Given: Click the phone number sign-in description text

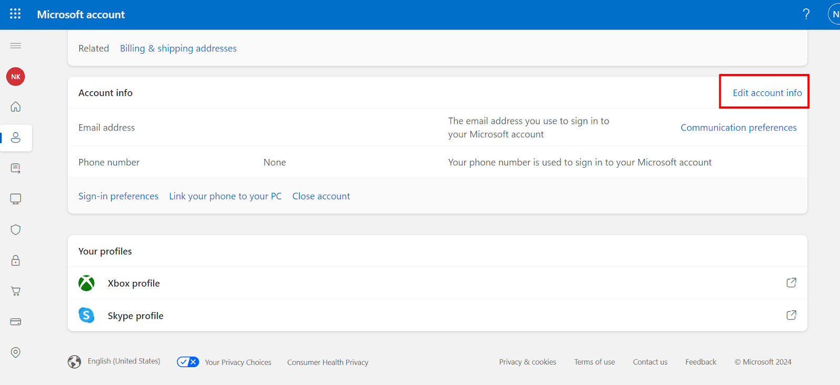Looking at the screenshot, I should (x=580, y=163).
